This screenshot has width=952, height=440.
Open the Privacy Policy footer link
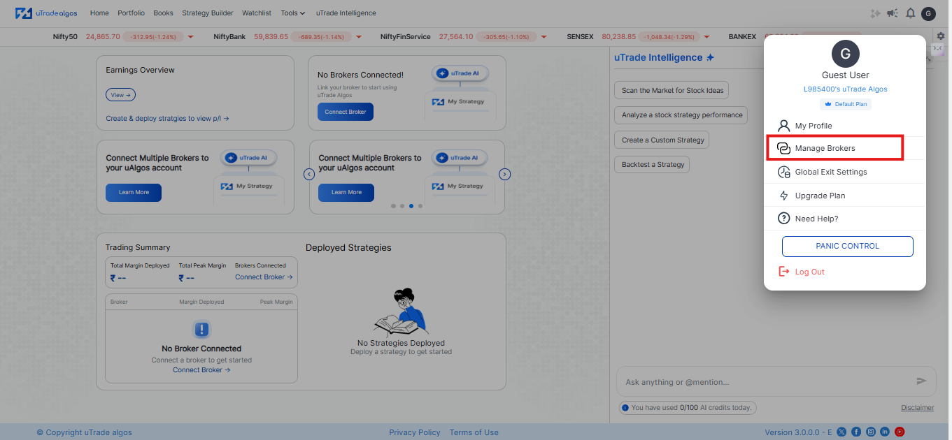coord(415,432)
